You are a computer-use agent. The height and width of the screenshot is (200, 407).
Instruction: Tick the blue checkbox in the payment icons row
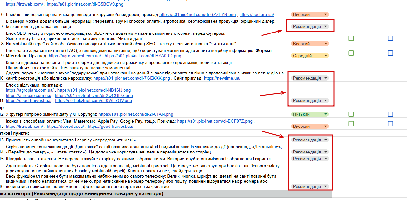[x=390, y=124]
